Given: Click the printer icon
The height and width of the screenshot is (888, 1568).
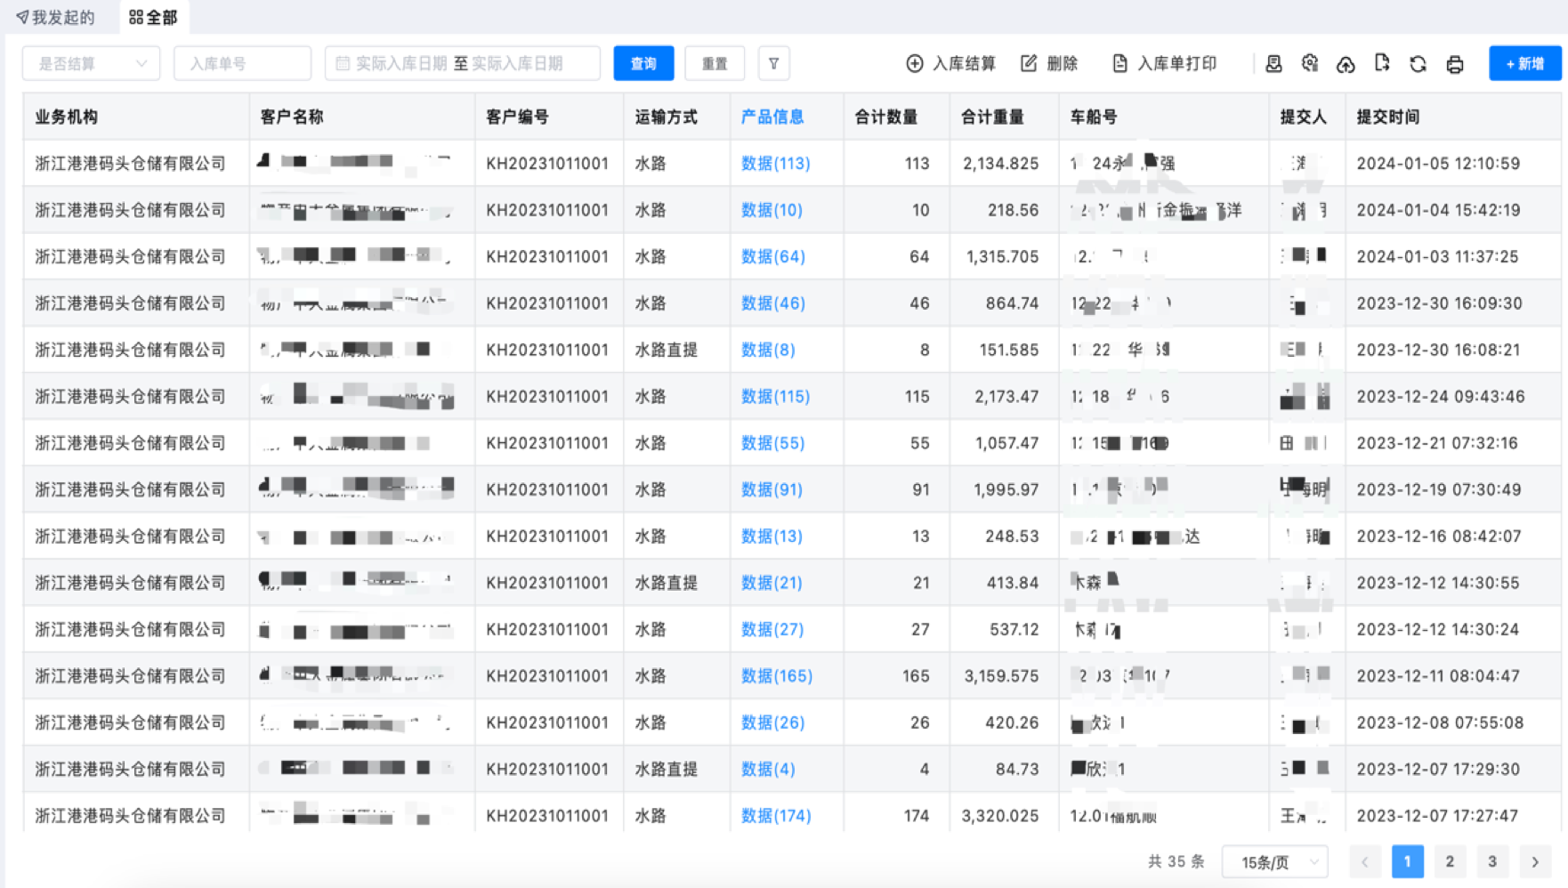Looking at the screenshot, I should pos(1454,64).
